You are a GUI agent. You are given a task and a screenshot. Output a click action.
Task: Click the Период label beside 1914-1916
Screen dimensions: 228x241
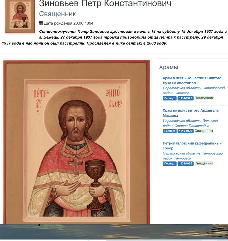click(x=170, y=98)
